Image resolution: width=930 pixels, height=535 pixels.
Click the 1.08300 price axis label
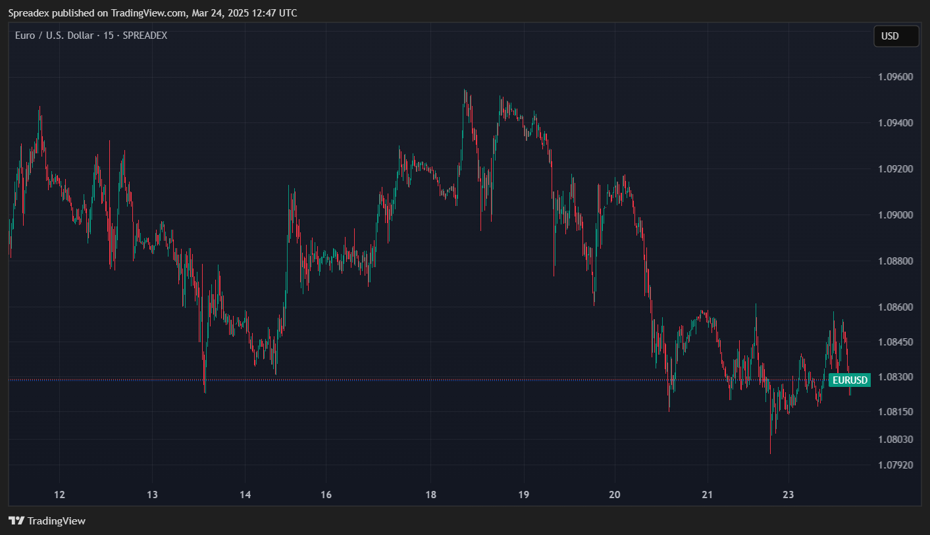click(896, 377)
